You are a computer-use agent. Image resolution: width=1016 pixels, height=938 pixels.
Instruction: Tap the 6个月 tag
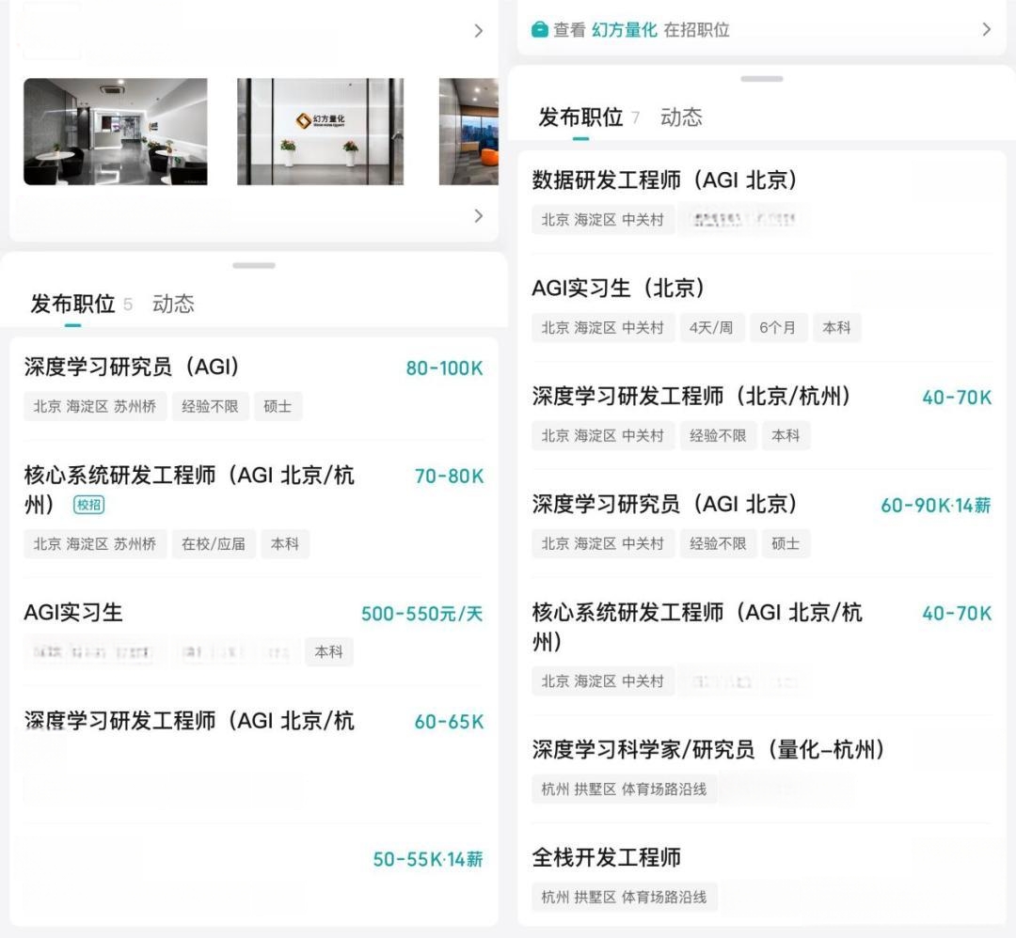(778, 328)
